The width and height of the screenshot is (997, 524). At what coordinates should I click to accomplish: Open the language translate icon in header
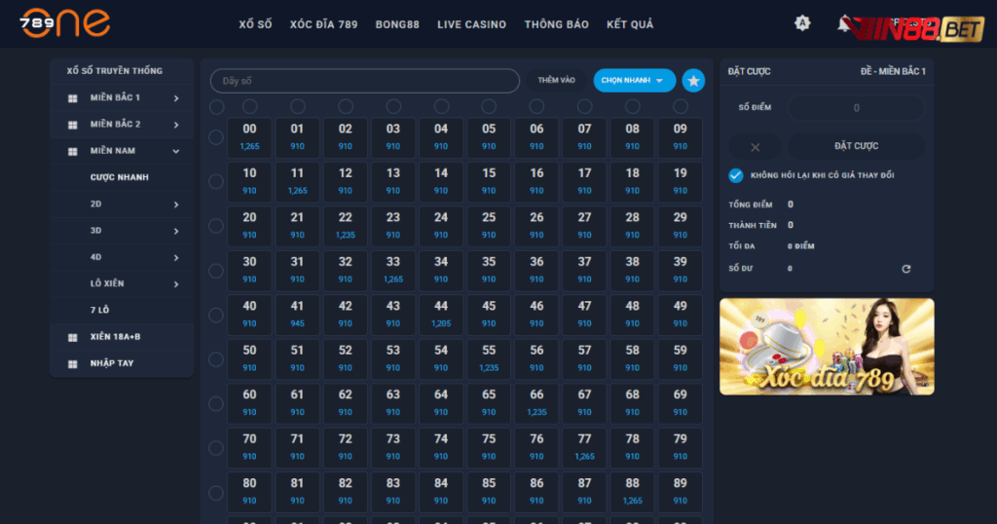(x=802, y=23)
